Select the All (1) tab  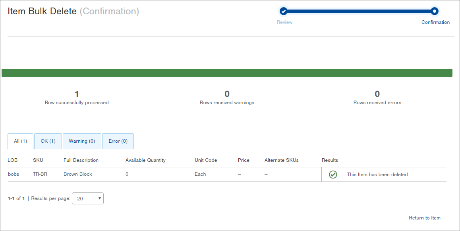click(20, 141)
